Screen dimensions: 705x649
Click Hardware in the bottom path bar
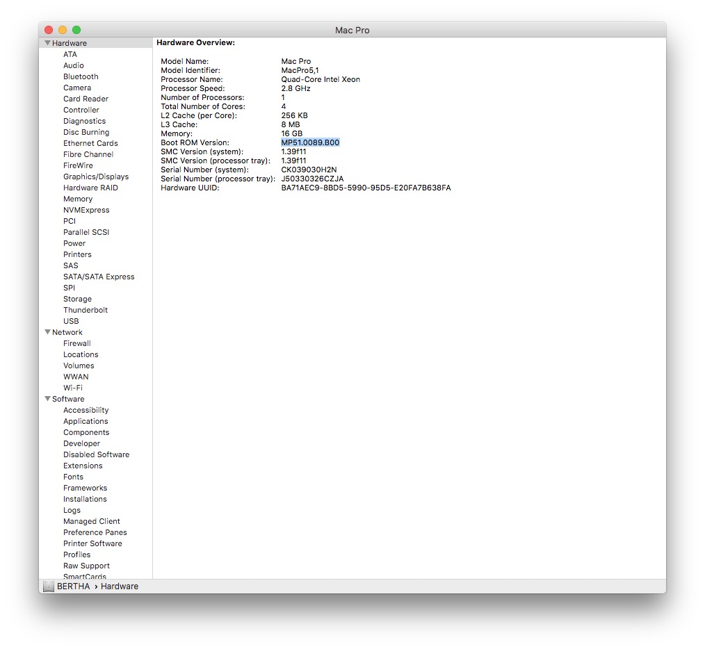(120, 586)
